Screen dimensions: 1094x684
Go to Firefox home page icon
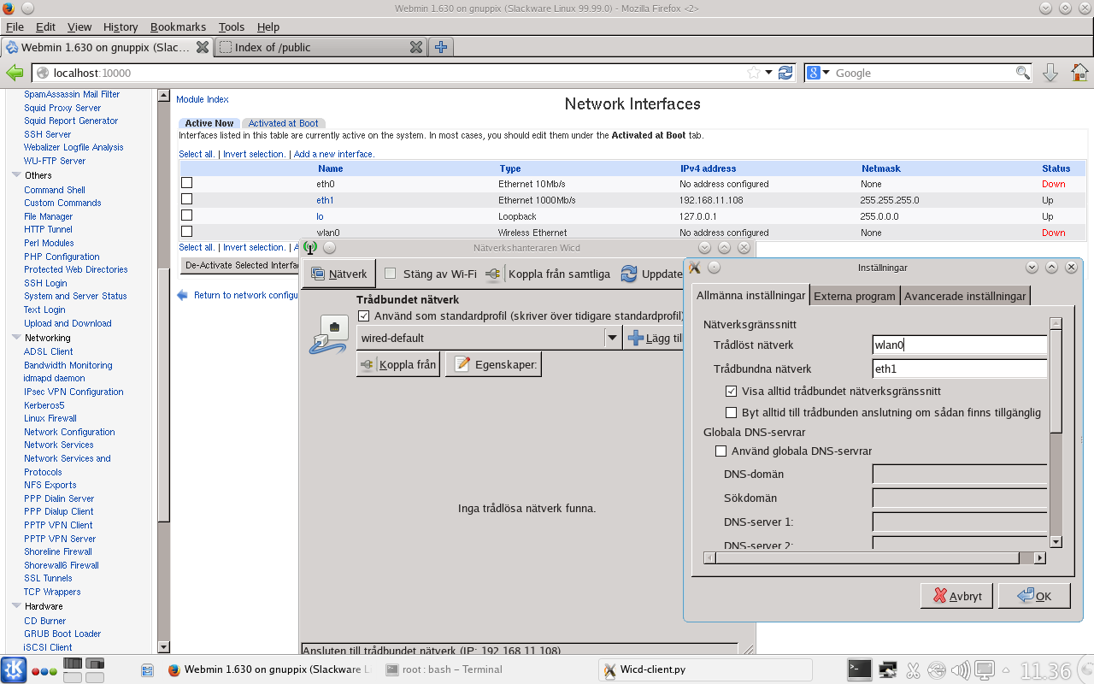coord(1079,73)
